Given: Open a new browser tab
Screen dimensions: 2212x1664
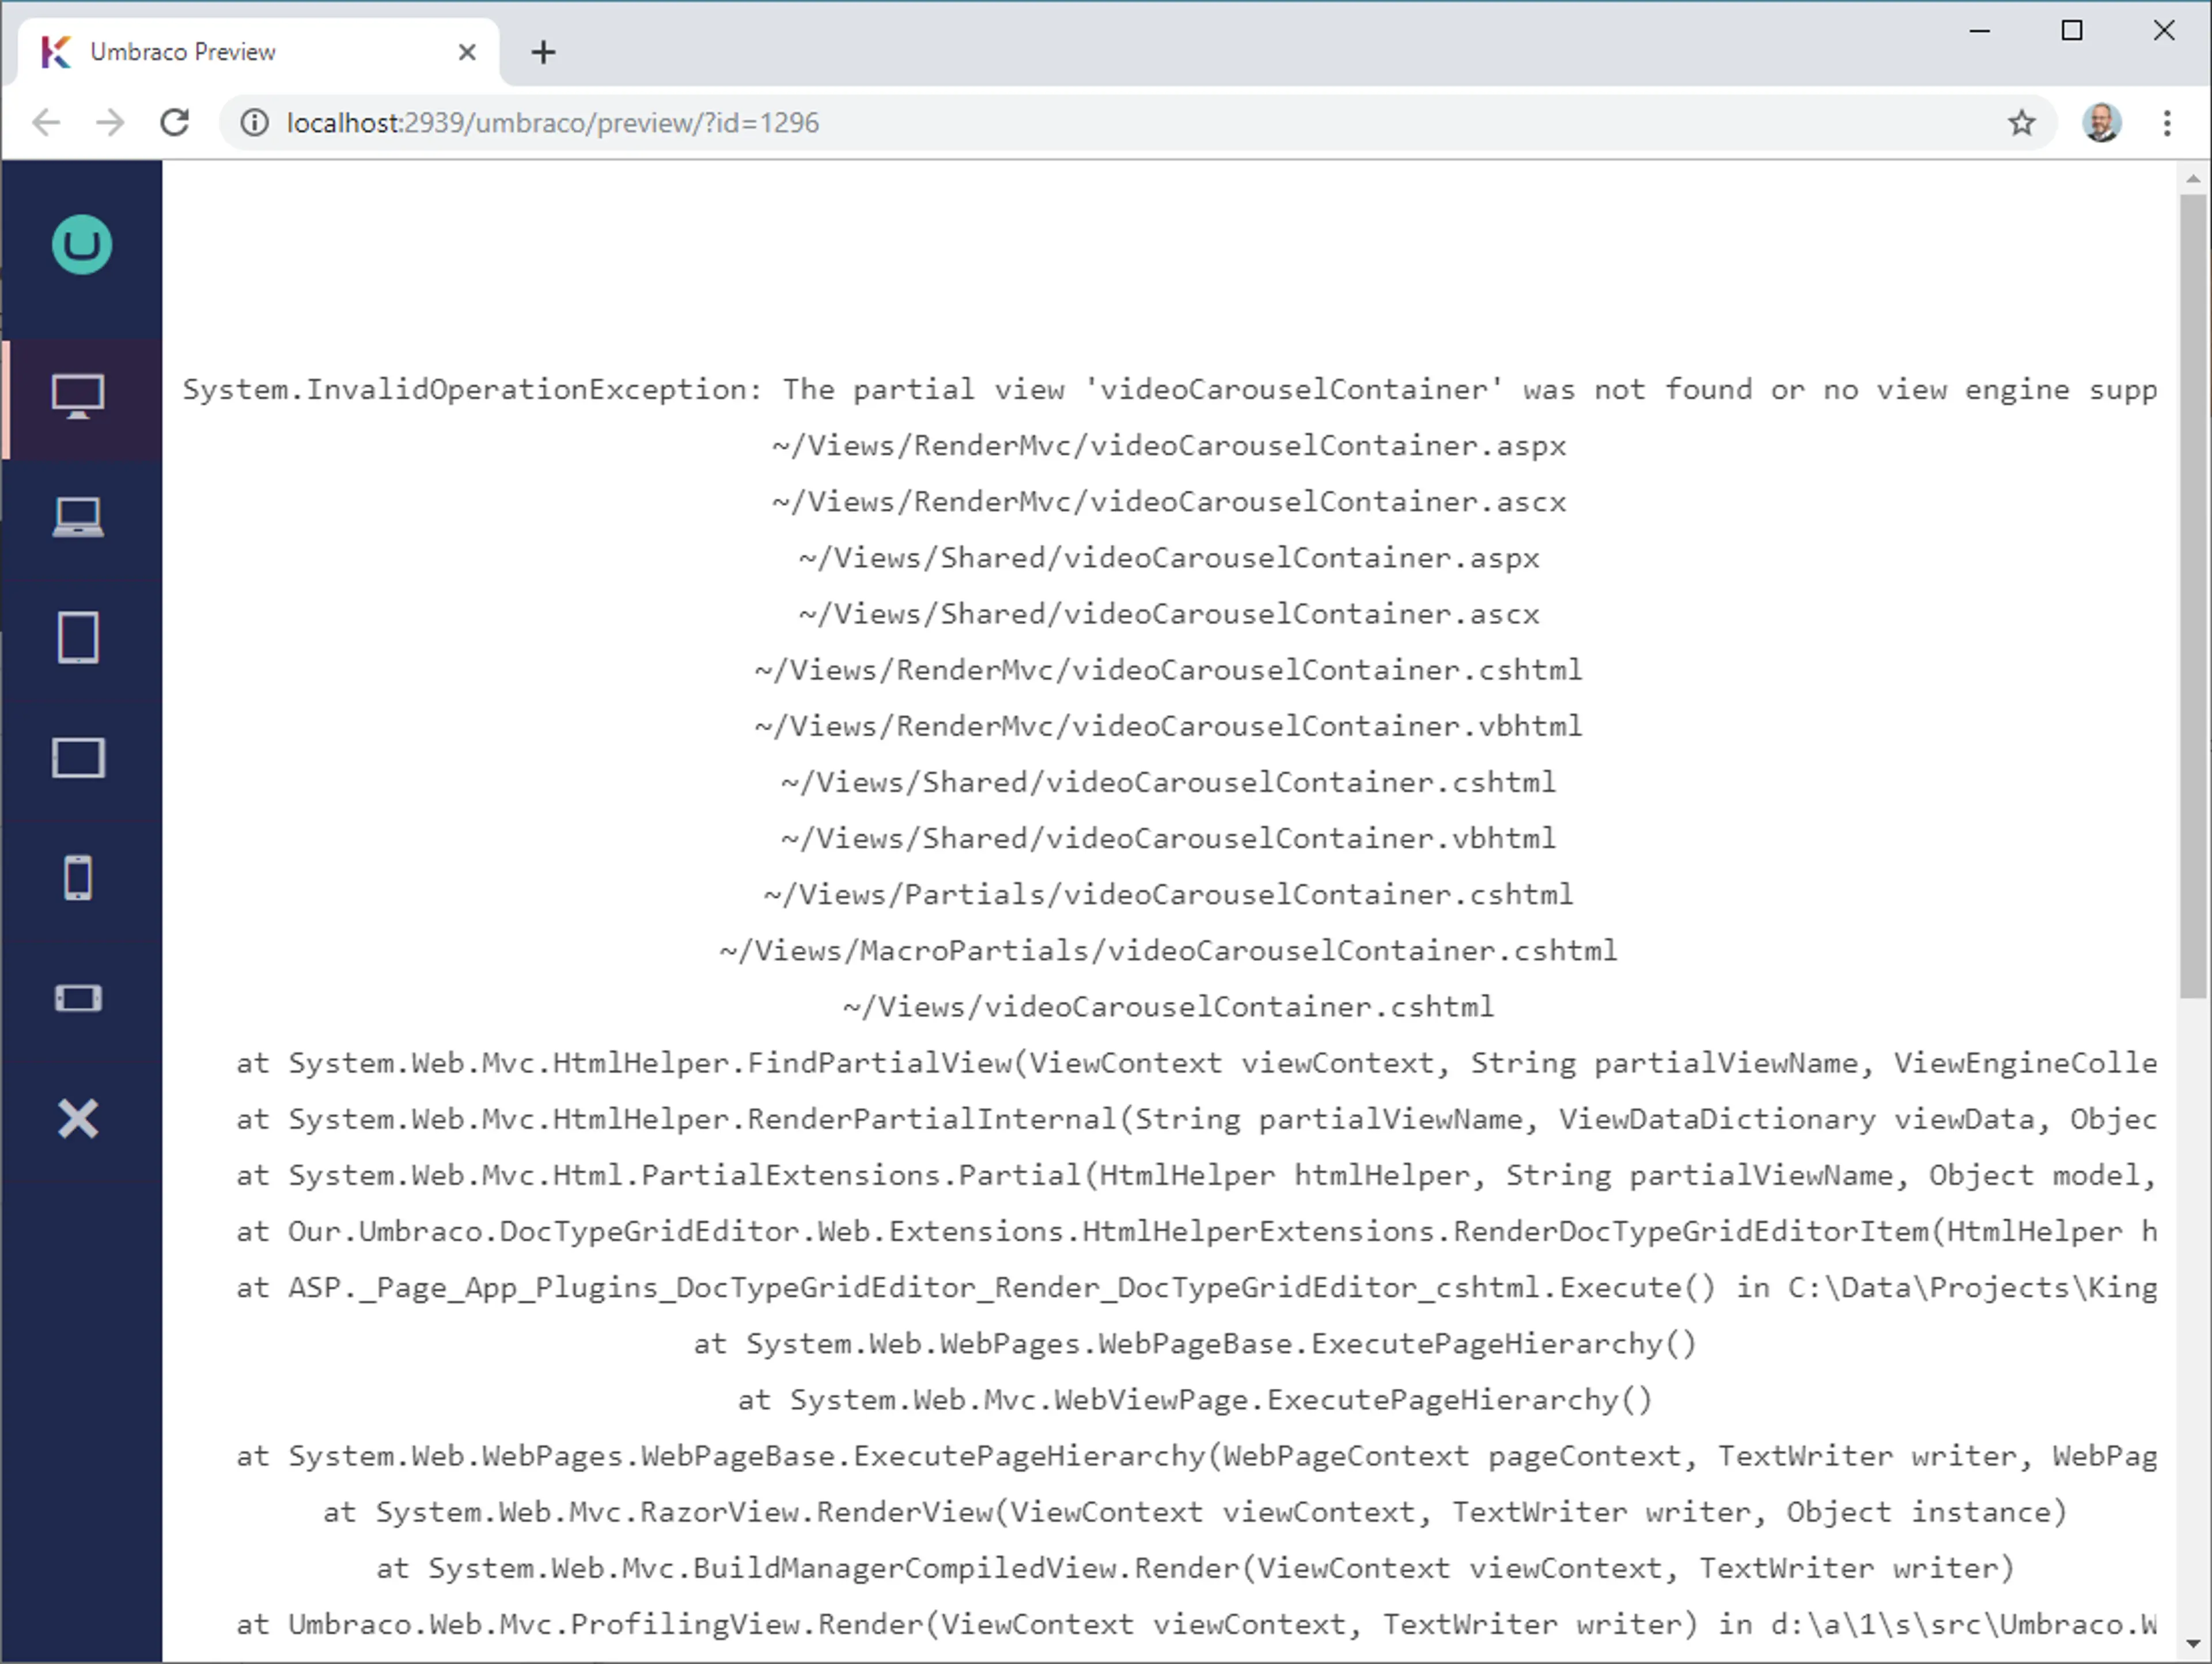Looking at the screenshot, I should (x=543, y=52).
